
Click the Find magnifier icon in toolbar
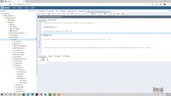(x=53, y=14)
